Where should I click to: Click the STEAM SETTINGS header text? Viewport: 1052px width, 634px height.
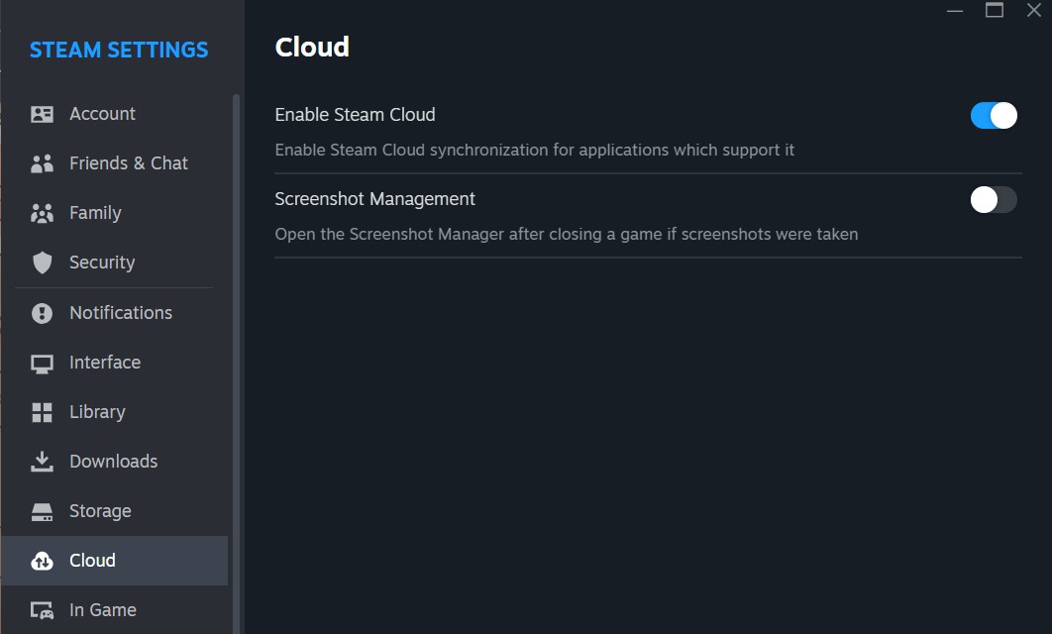point(119,50)
